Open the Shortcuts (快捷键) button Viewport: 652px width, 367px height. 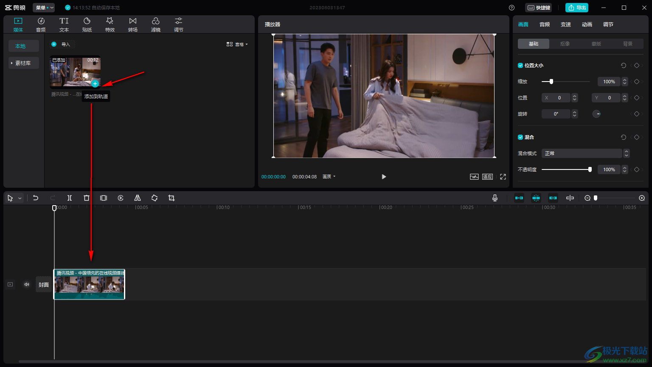(539, 8)
